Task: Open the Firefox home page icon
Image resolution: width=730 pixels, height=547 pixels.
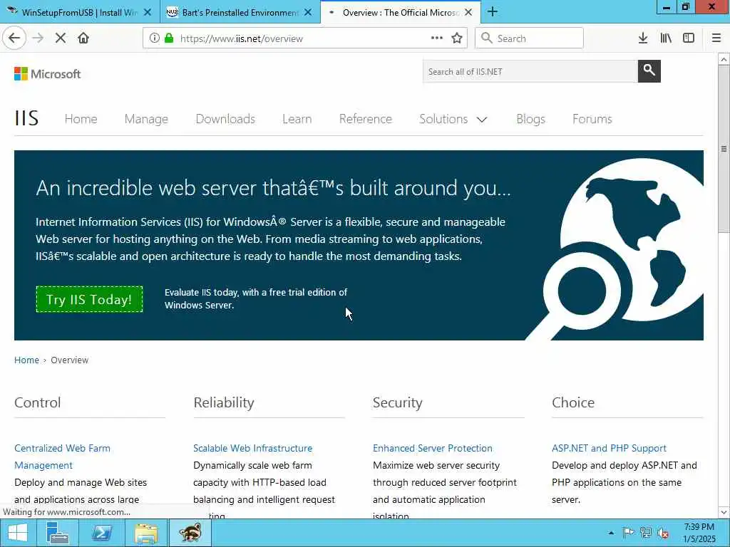Action: (83, 38)
